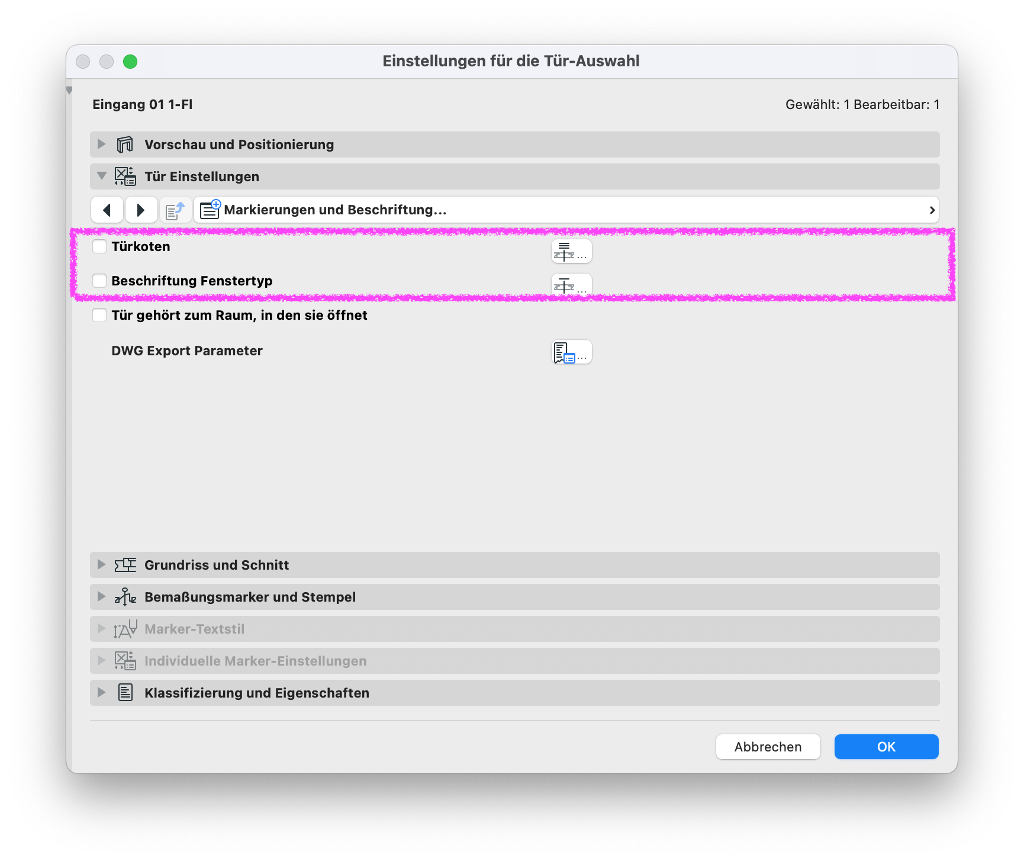Enable the Türkoten checkbox
This screenshot has height=861, width=1024.
tap(99, 246)
